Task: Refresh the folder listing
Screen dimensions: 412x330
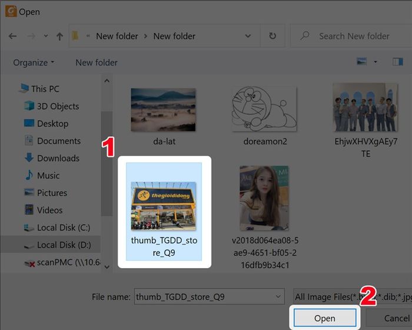Action: (273, 36)
